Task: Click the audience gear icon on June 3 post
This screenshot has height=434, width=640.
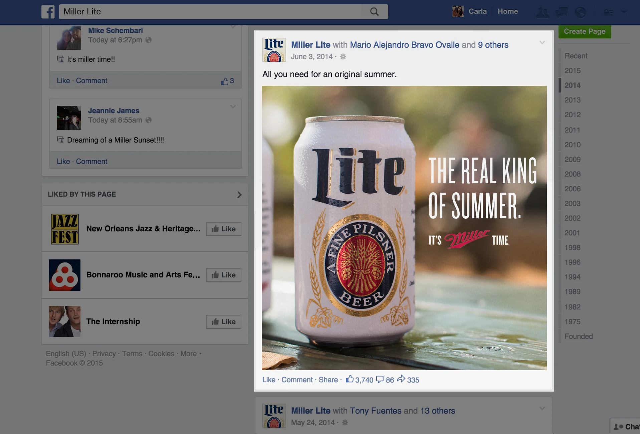Action: coord(343,57)
